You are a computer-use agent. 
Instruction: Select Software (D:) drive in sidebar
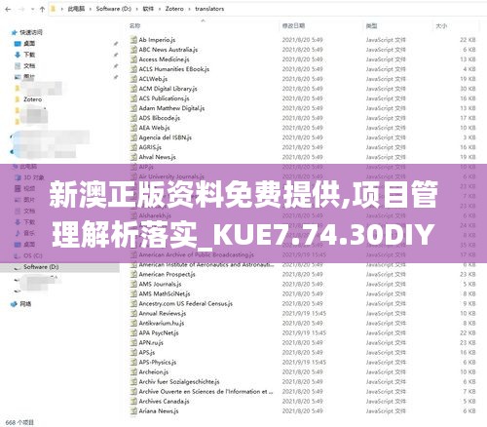41,267
